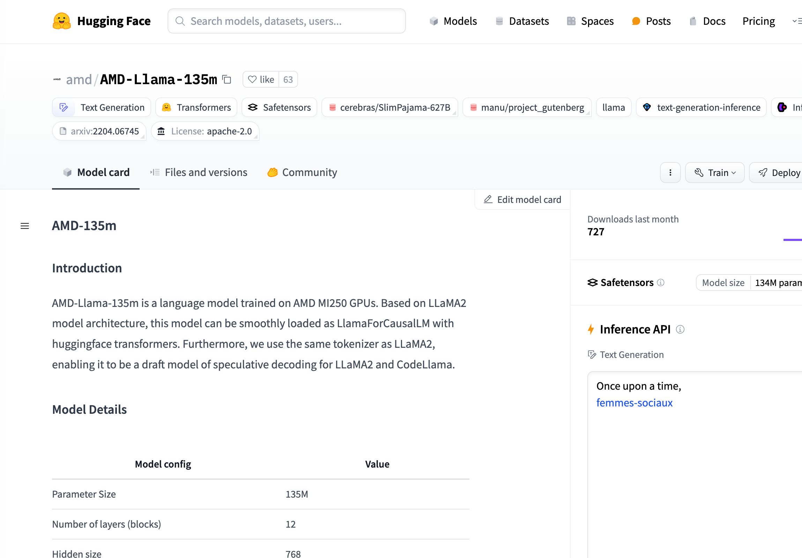802x558 pixels.
Task: Open the Pricing page
Action: (759, 21)
